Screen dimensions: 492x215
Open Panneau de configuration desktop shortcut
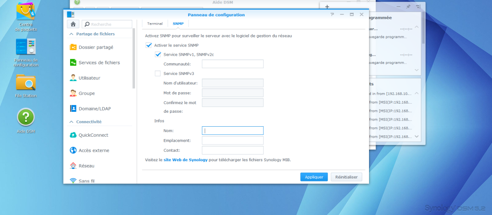[x=26, y=53]
